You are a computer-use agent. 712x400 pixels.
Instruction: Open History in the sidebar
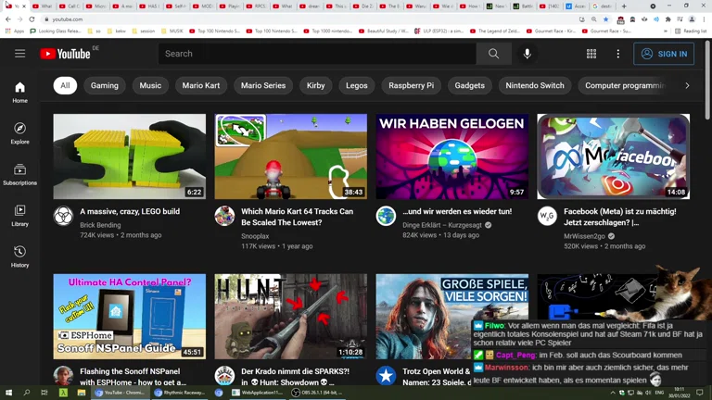(19, 256)
